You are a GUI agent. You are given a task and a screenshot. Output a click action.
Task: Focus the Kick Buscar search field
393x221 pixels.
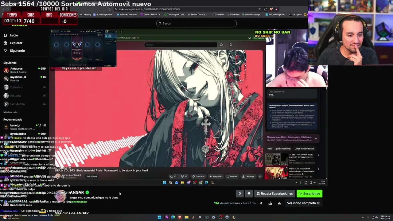click(x=196, y=23)
